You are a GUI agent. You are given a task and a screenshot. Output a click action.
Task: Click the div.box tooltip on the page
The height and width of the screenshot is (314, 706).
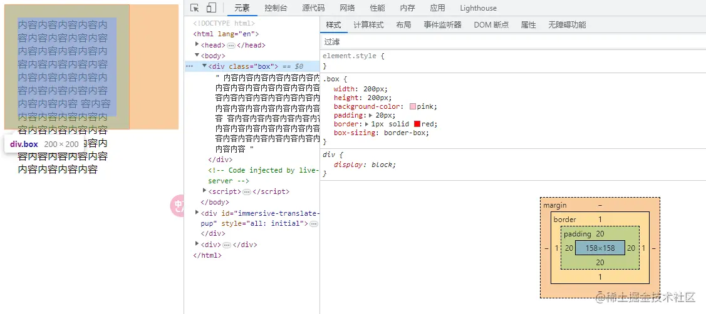(44, 144)
